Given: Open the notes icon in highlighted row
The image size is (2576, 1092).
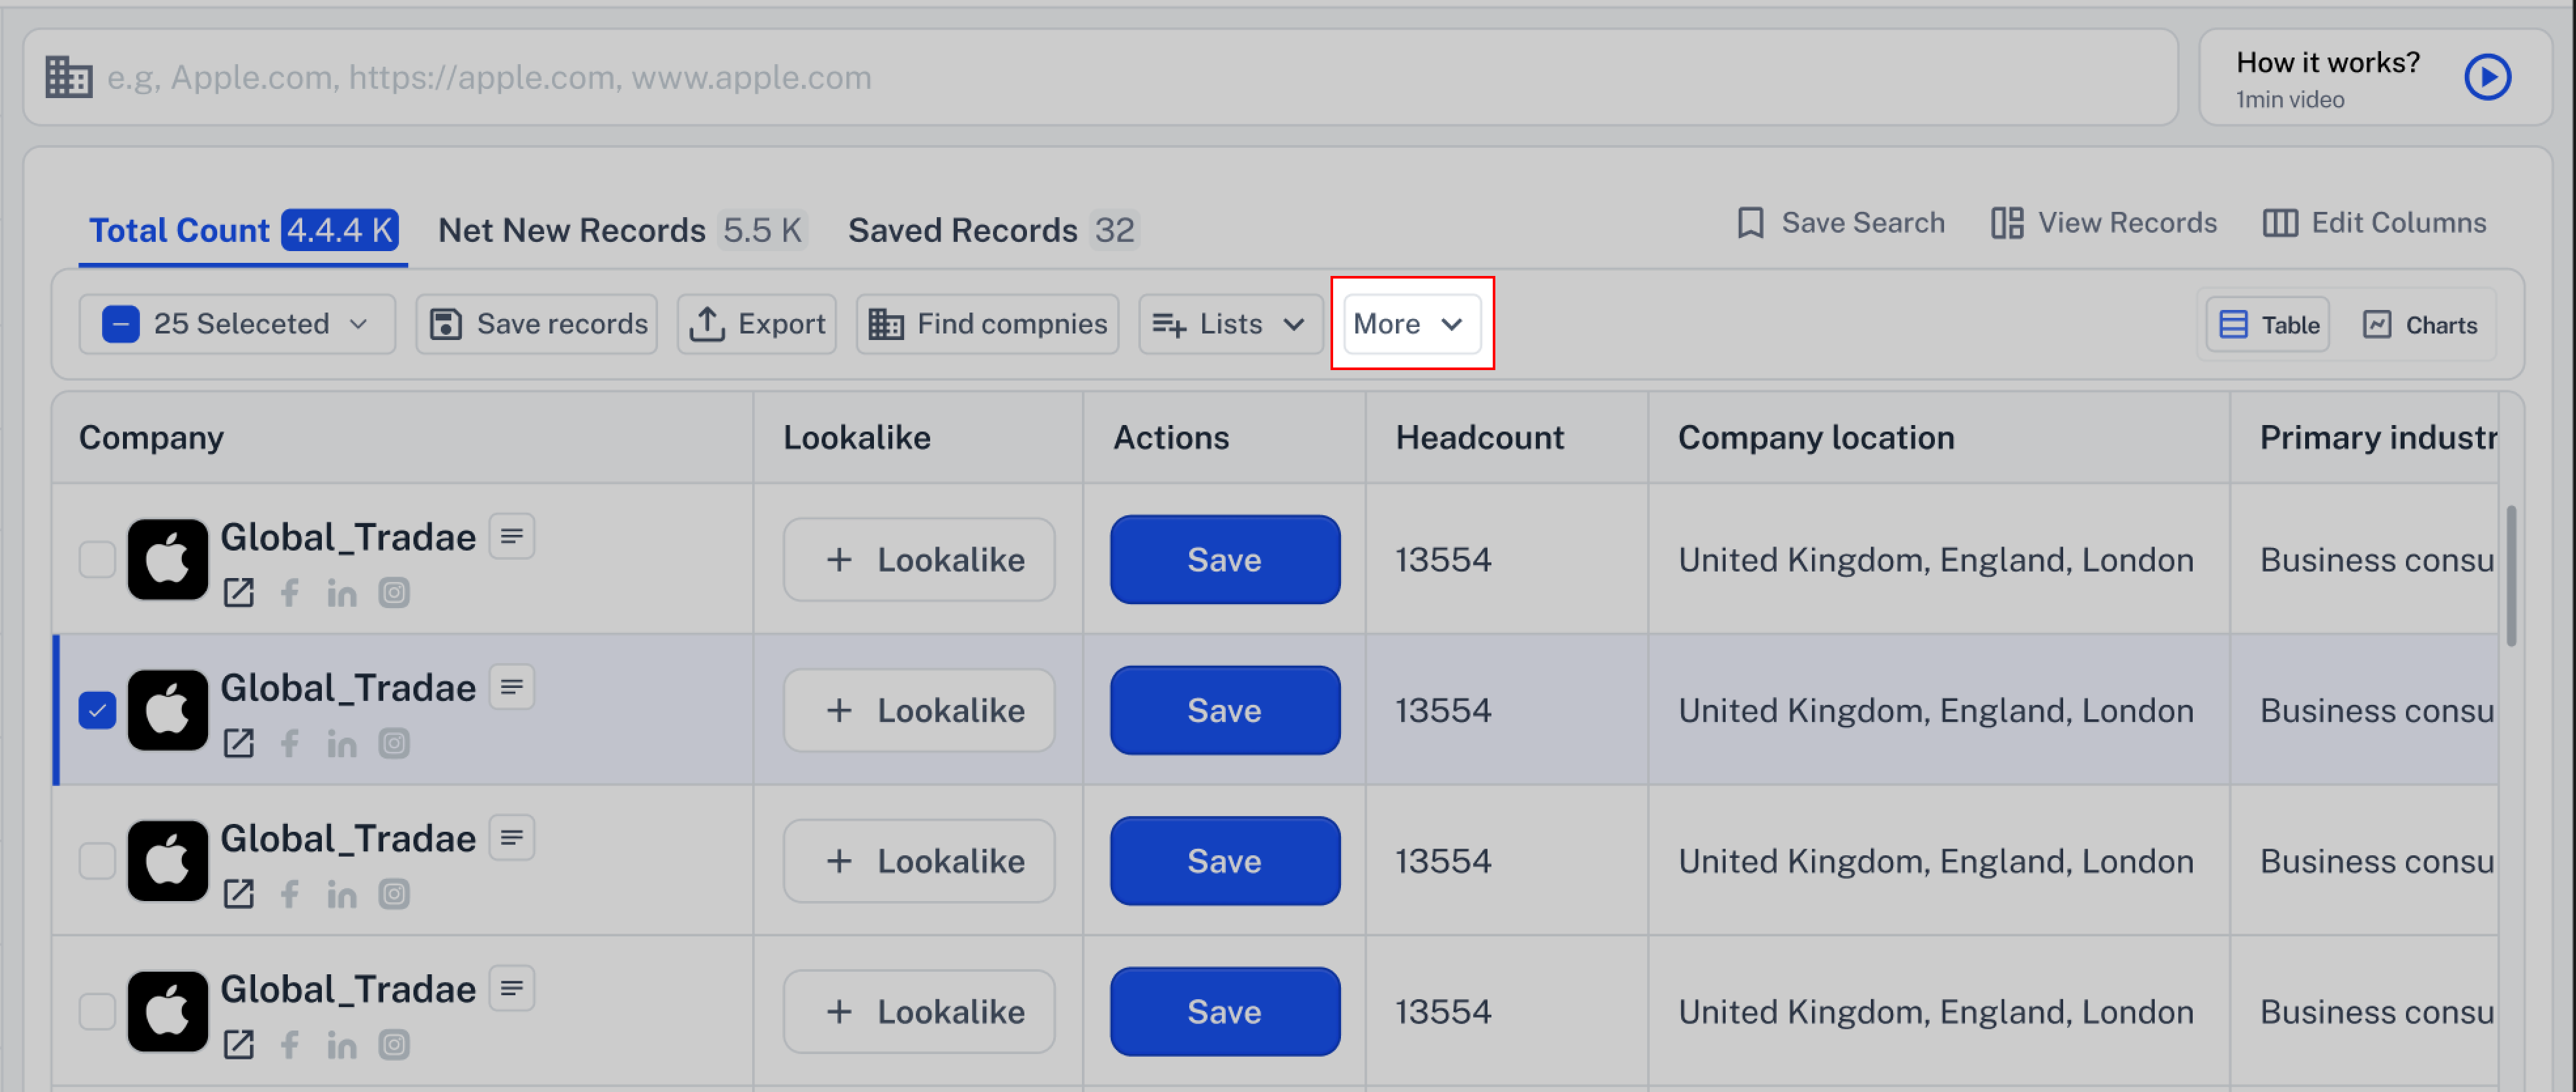Looking at the screenshot, I should (x=512, y=687).
